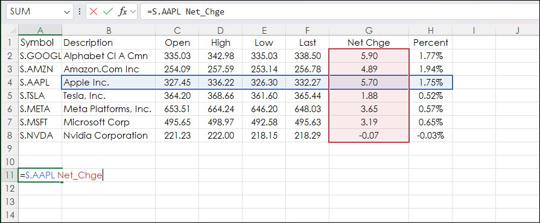Viewport: 540px width, 223px height.
Task: Click the Last column header cell
Action: pos(307,43)
